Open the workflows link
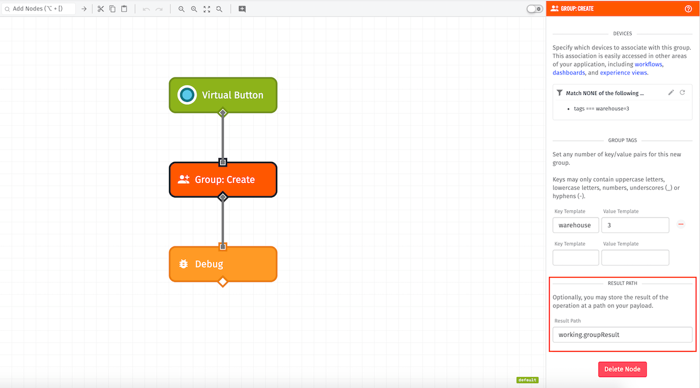Image resolution: width=700 pixels, height=388 pixels. pos(649,64)
